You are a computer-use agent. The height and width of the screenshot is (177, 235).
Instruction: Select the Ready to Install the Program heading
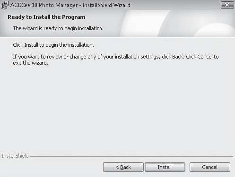click(46, 17)
